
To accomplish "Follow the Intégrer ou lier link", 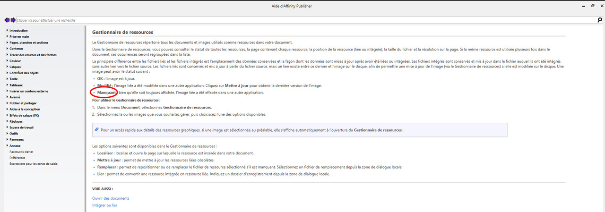I will pos(105,205).
